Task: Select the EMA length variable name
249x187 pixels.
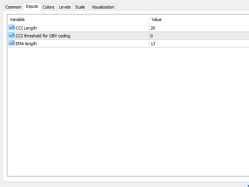Action: tap(26, 44)
